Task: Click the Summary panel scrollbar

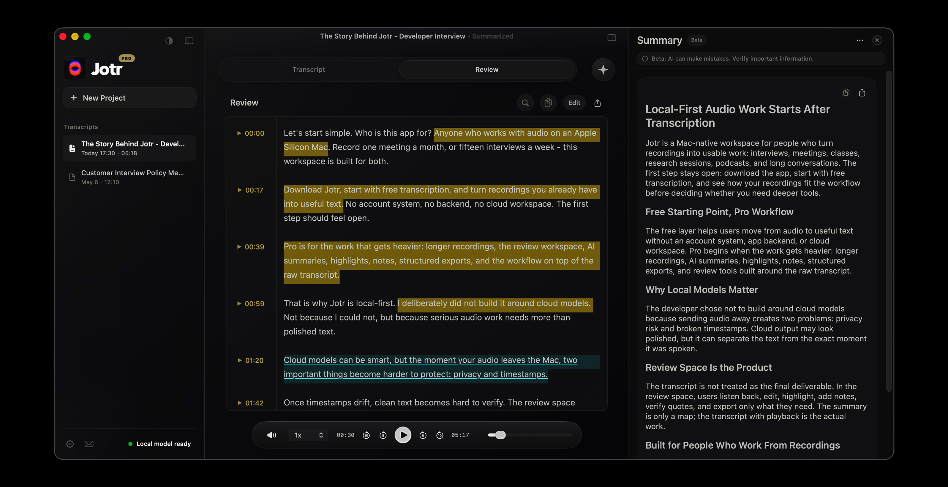Action: (889, 232)
